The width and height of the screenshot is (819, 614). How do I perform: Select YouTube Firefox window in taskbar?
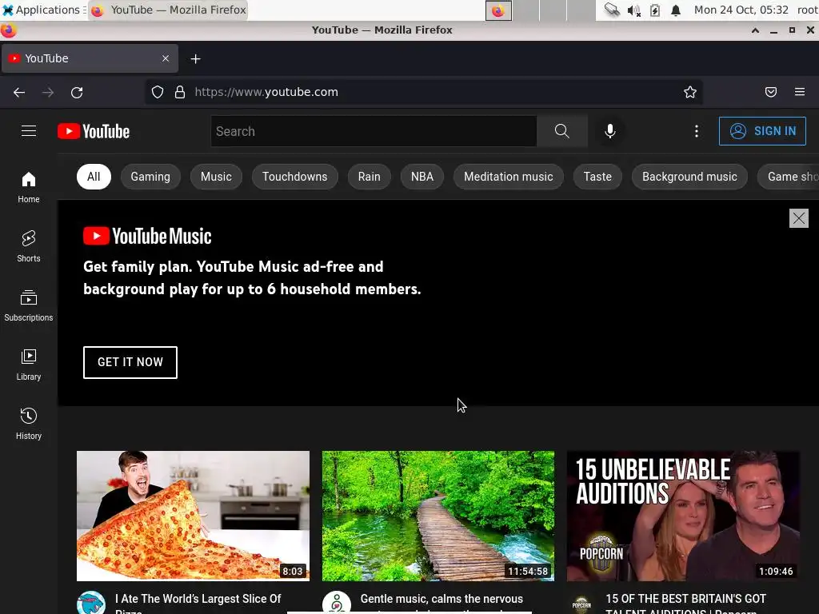[x=168, y=10]
